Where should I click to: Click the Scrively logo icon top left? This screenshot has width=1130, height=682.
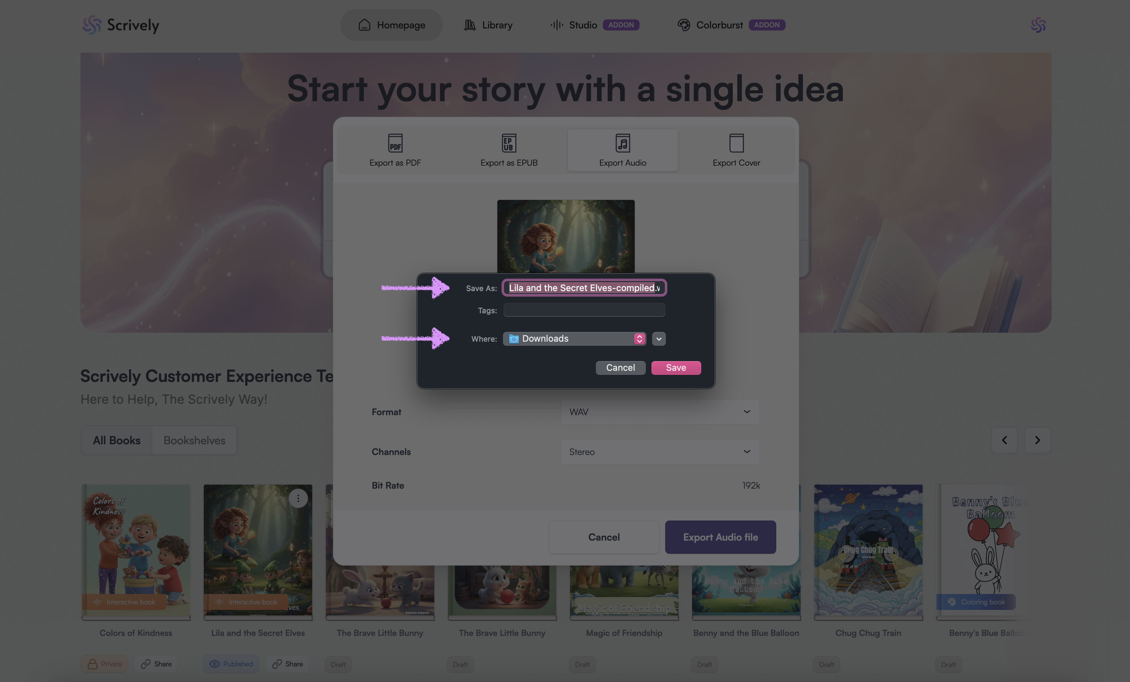pyautogui.click(x=92, y=25)
